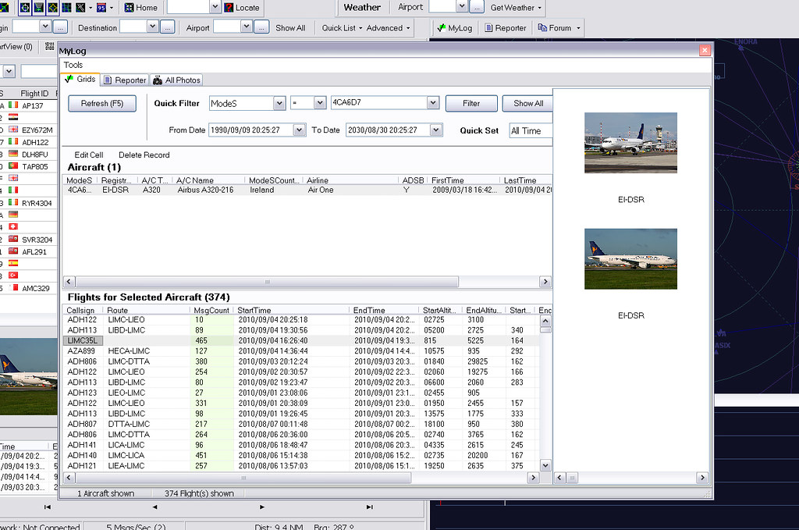Screen dimensions: 799x530
Task: Open the From Date picker dropdown
Action: [299, 130]
